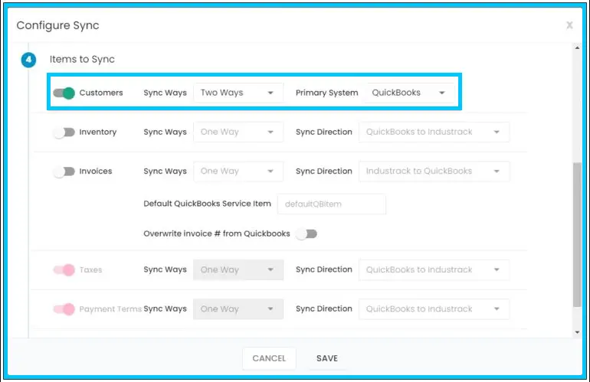Close the Configure Sync dialog
The height and width of the screenshot is (382, 590).
click(x=569, y=25)
